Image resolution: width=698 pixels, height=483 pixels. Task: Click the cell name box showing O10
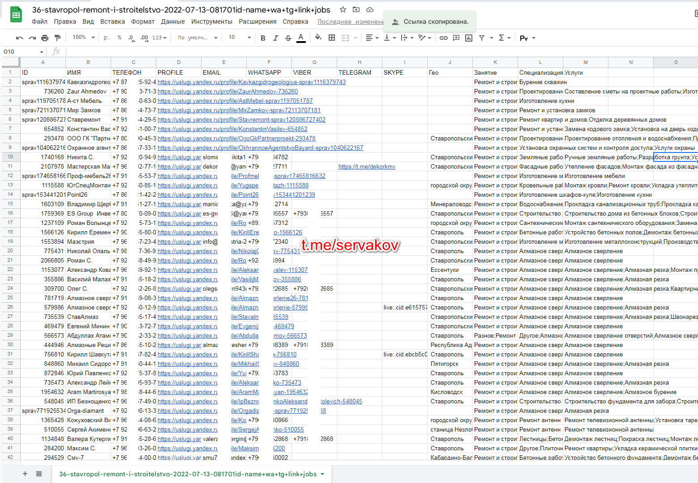point(23,52)
